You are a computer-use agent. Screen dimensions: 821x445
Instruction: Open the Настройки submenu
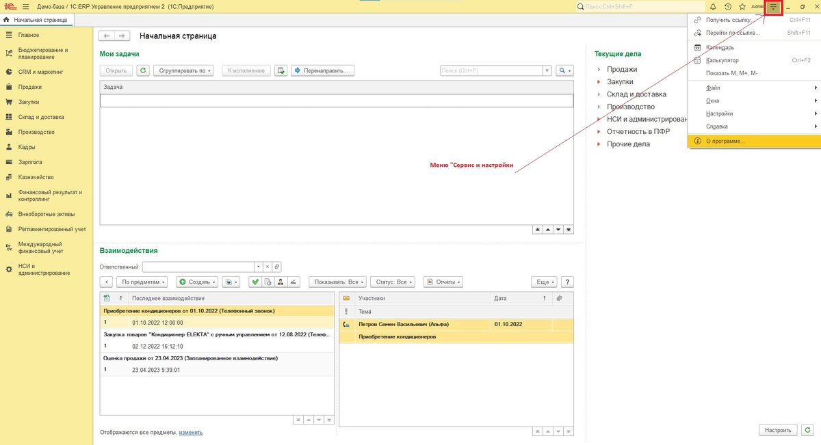tap(754, 113)
